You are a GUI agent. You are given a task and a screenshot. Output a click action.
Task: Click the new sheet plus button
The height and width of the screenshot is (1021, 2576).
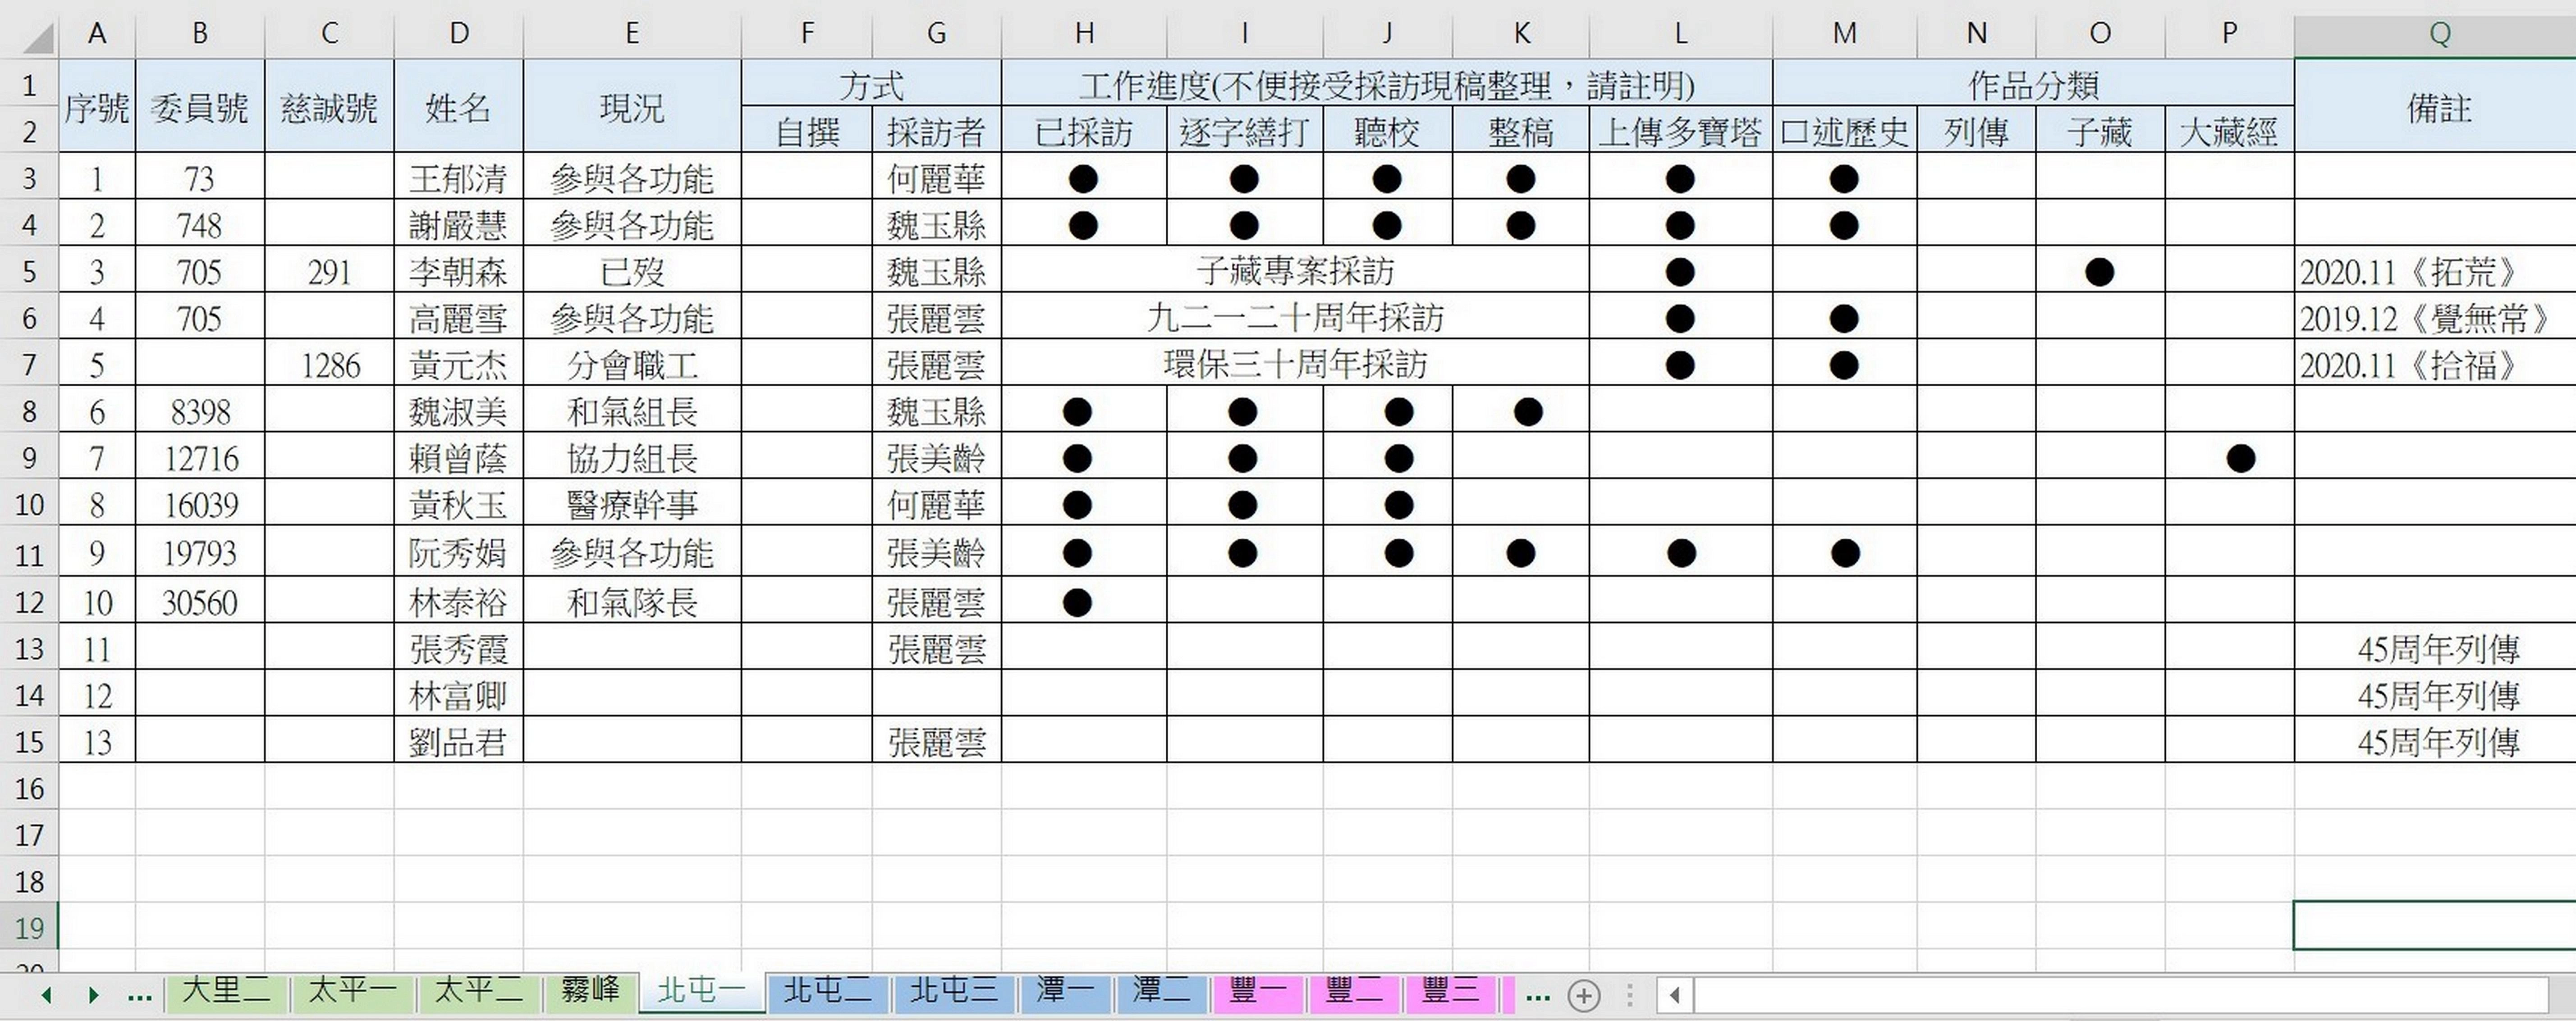[1584, 996]
